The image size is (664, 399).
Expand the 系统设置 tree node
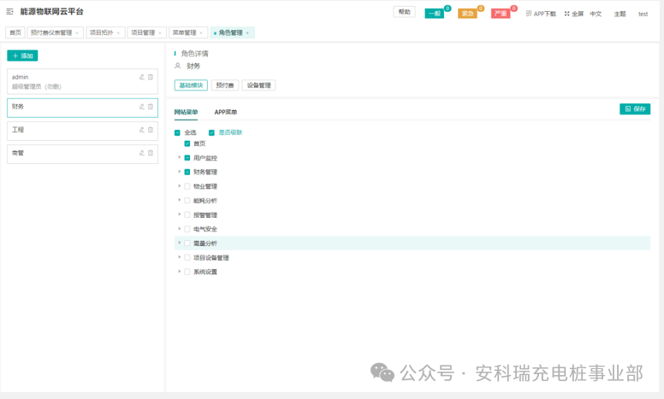(180, 272)
